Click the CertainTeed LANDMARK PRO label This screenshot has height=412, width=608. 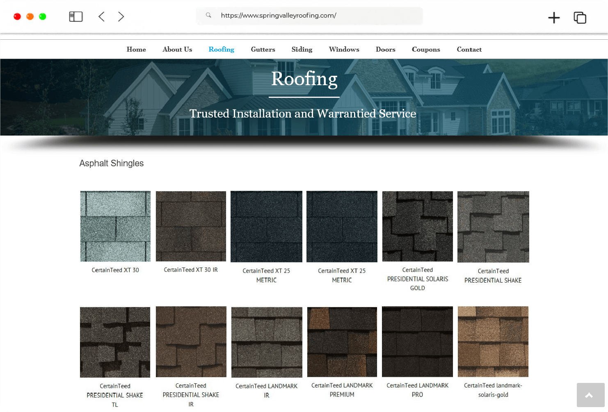point(417,390)
